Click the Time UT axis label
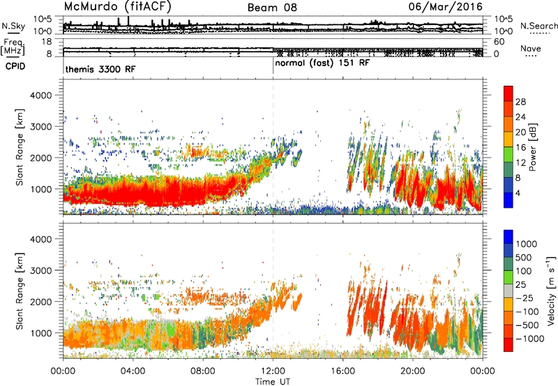The height and width of the screenshot is (386, 558). tap(273, 382)
